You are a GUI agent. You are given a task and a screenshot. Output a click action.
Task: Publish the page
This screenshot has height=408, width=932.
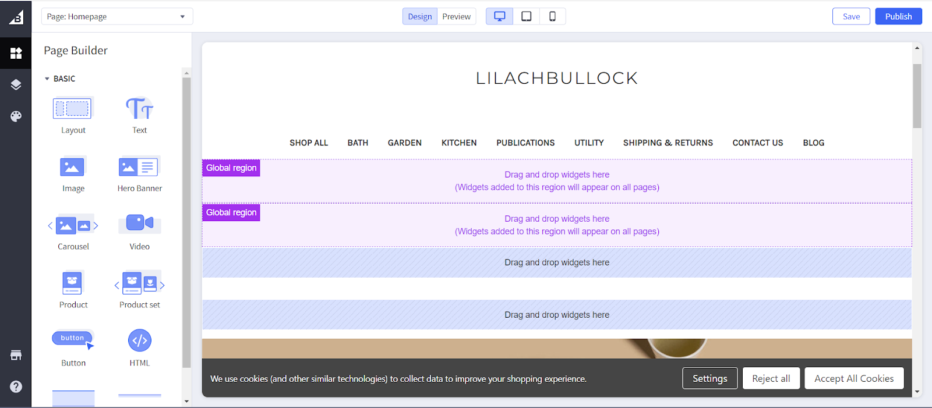pos(898,16)
